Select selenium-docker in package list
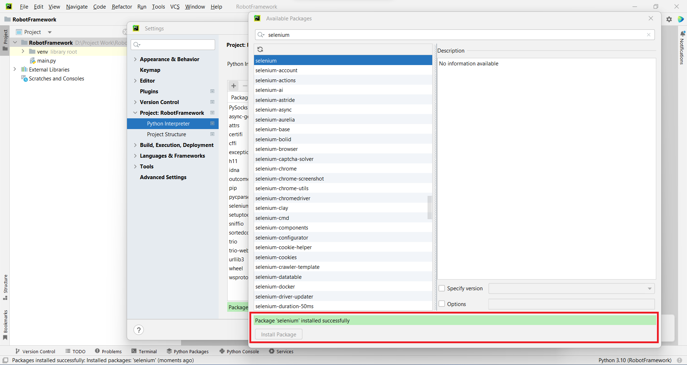 coord(343,287)
